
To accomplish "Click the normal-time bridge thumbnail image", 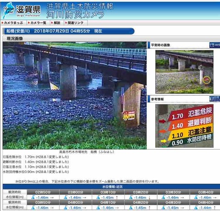I will point(184,72).
